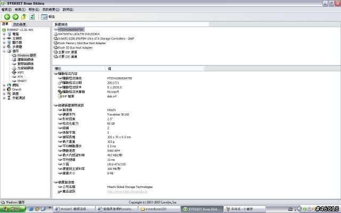Open the optical drives item under Storage
The width and height of the screenshot is (341, 213).
[x=25, y=68]
